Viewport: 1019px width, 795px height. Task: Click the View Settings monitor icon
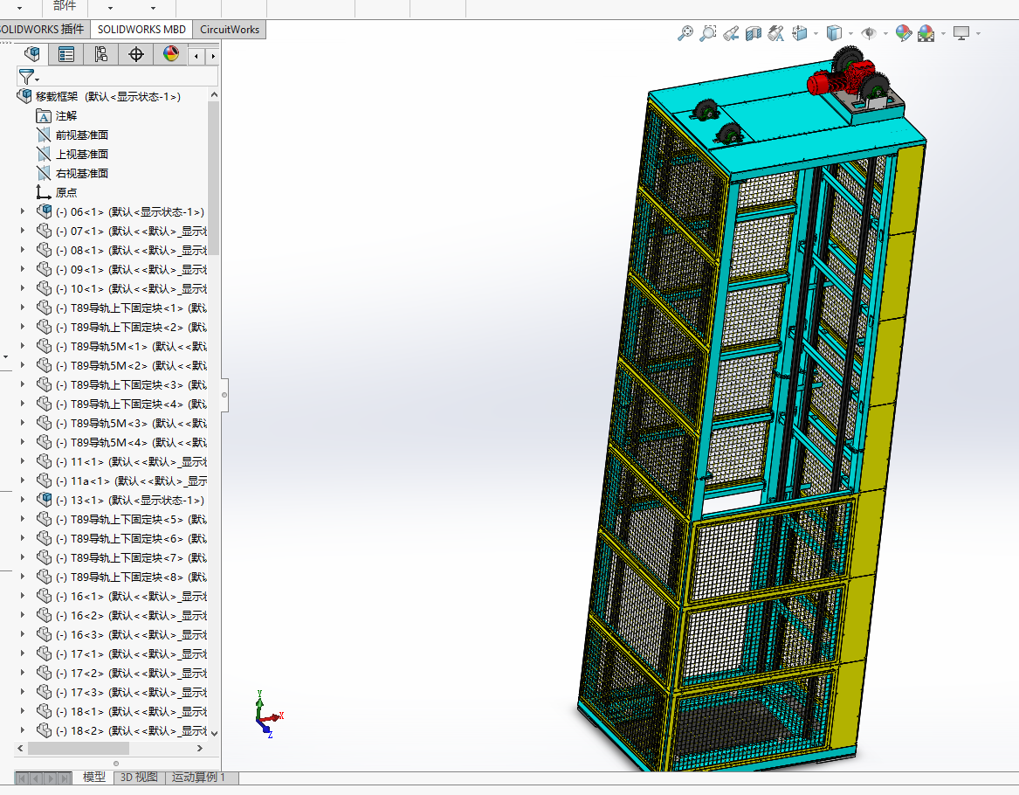tap(961, 33)
